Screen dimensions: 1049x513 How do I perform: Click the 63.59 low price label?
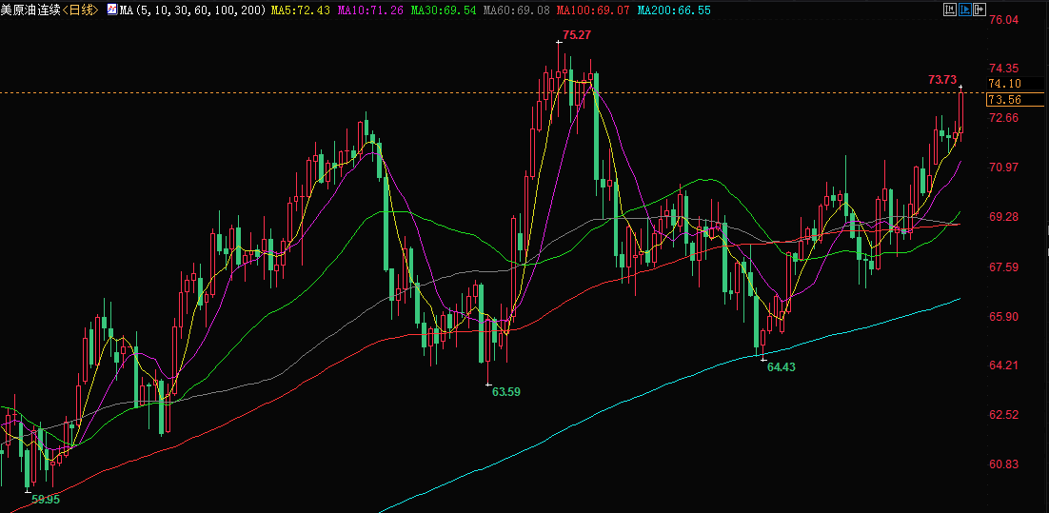click(x=506, y=391)
